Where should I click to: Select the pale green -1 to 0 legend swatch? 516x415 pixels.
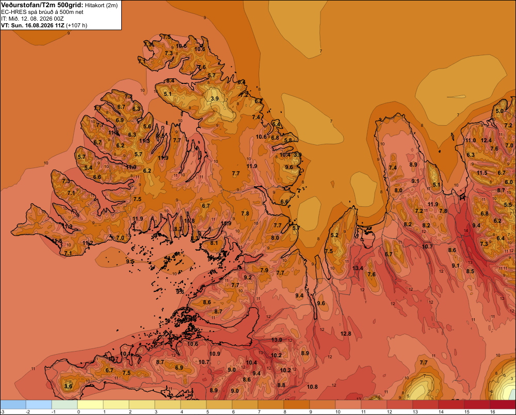point(65,405)
